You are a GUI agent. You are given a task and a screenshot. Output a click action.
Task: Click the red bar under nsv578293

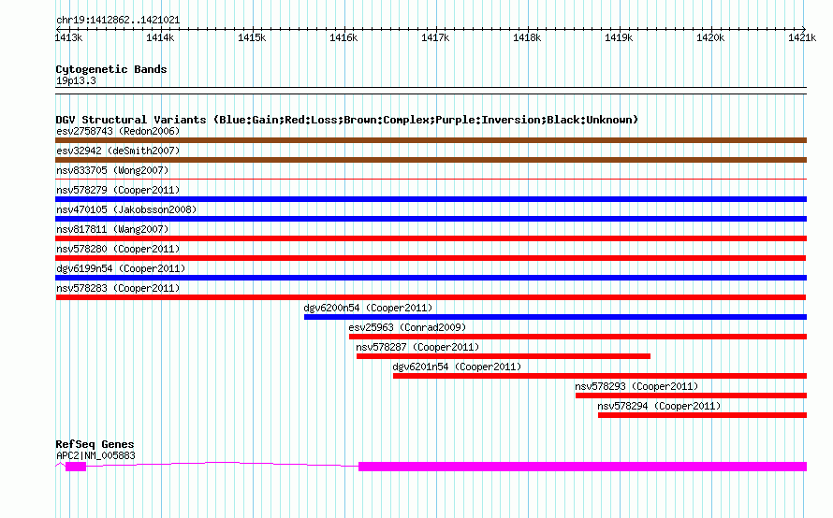pyautogui.click(x=691, y=396)
